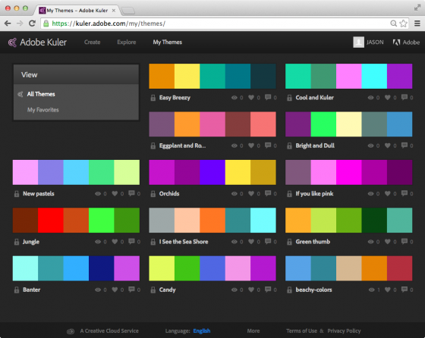Click heart icon for New pastels
This screenshot has height=338, width=425.
[x=115, y=193]
